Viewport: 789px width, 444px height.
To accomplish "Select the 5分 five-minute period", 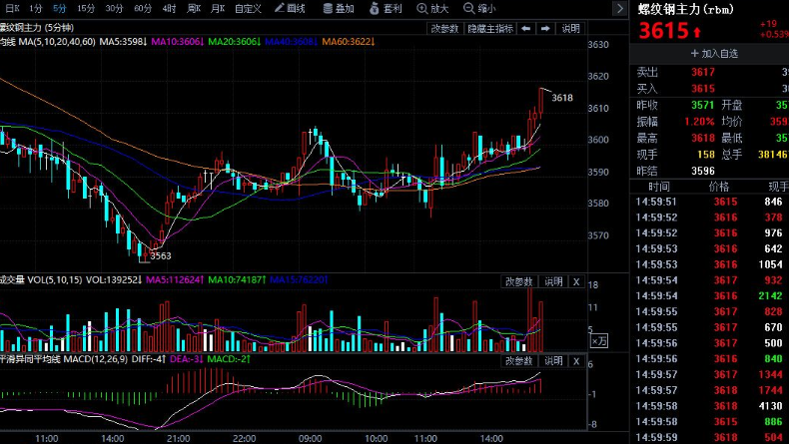I will pyautogui.click(x=59, y=8).
